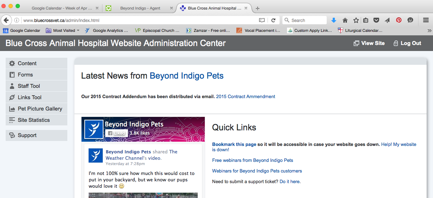Open Support sidebar item
433x198 pixels.
36,135
